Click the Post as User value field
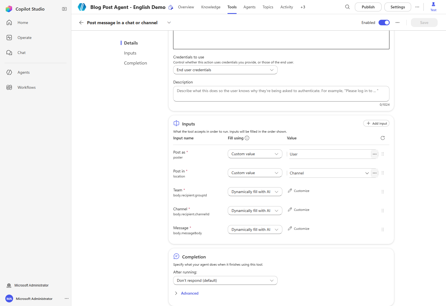 (329, 154)
